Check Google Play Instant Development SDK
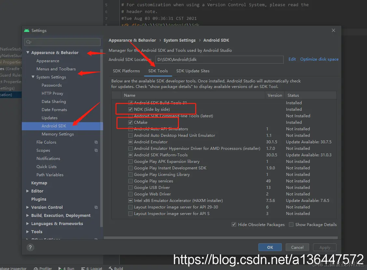 [130, 168]
